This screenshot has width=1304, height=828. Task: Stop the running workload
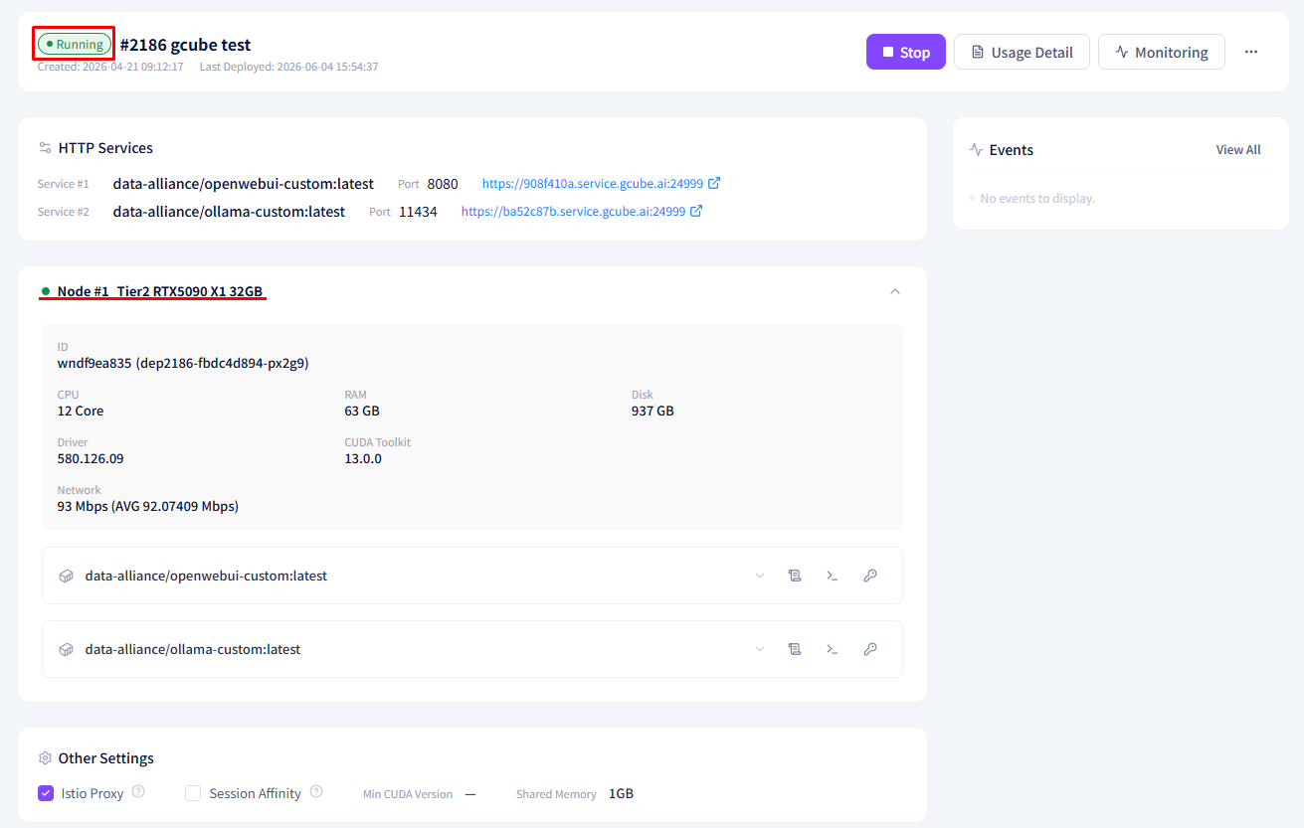tap(906, 52)
